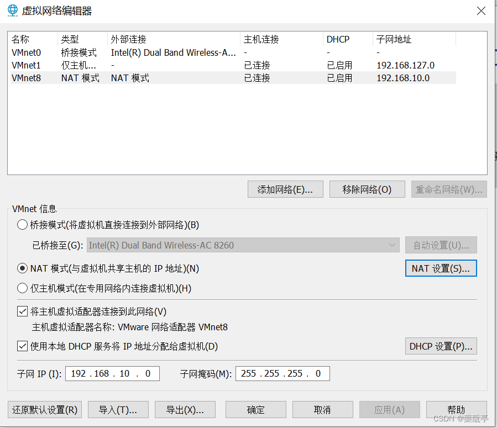Toggle the 将主机虚拟适配器连接到此网络 checkbox
The image size is (497, 428).
point(22,311)
